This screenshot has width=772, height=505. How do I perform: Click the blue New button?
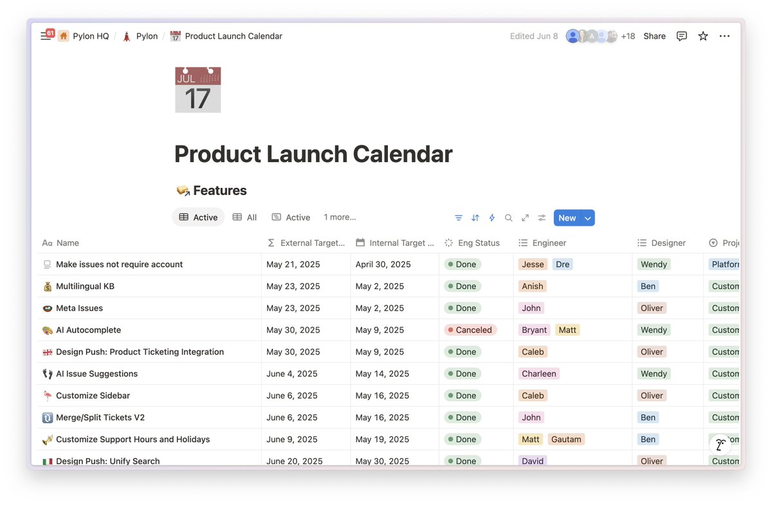coord(567,218)
